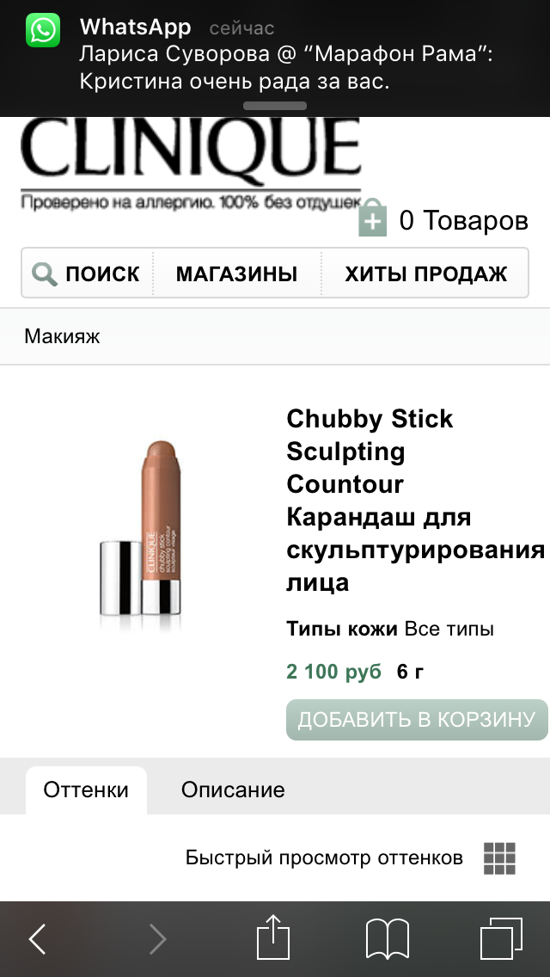View the 0 Товаров cart link
The height and width of the screenshot is (977, 550).
463,220
